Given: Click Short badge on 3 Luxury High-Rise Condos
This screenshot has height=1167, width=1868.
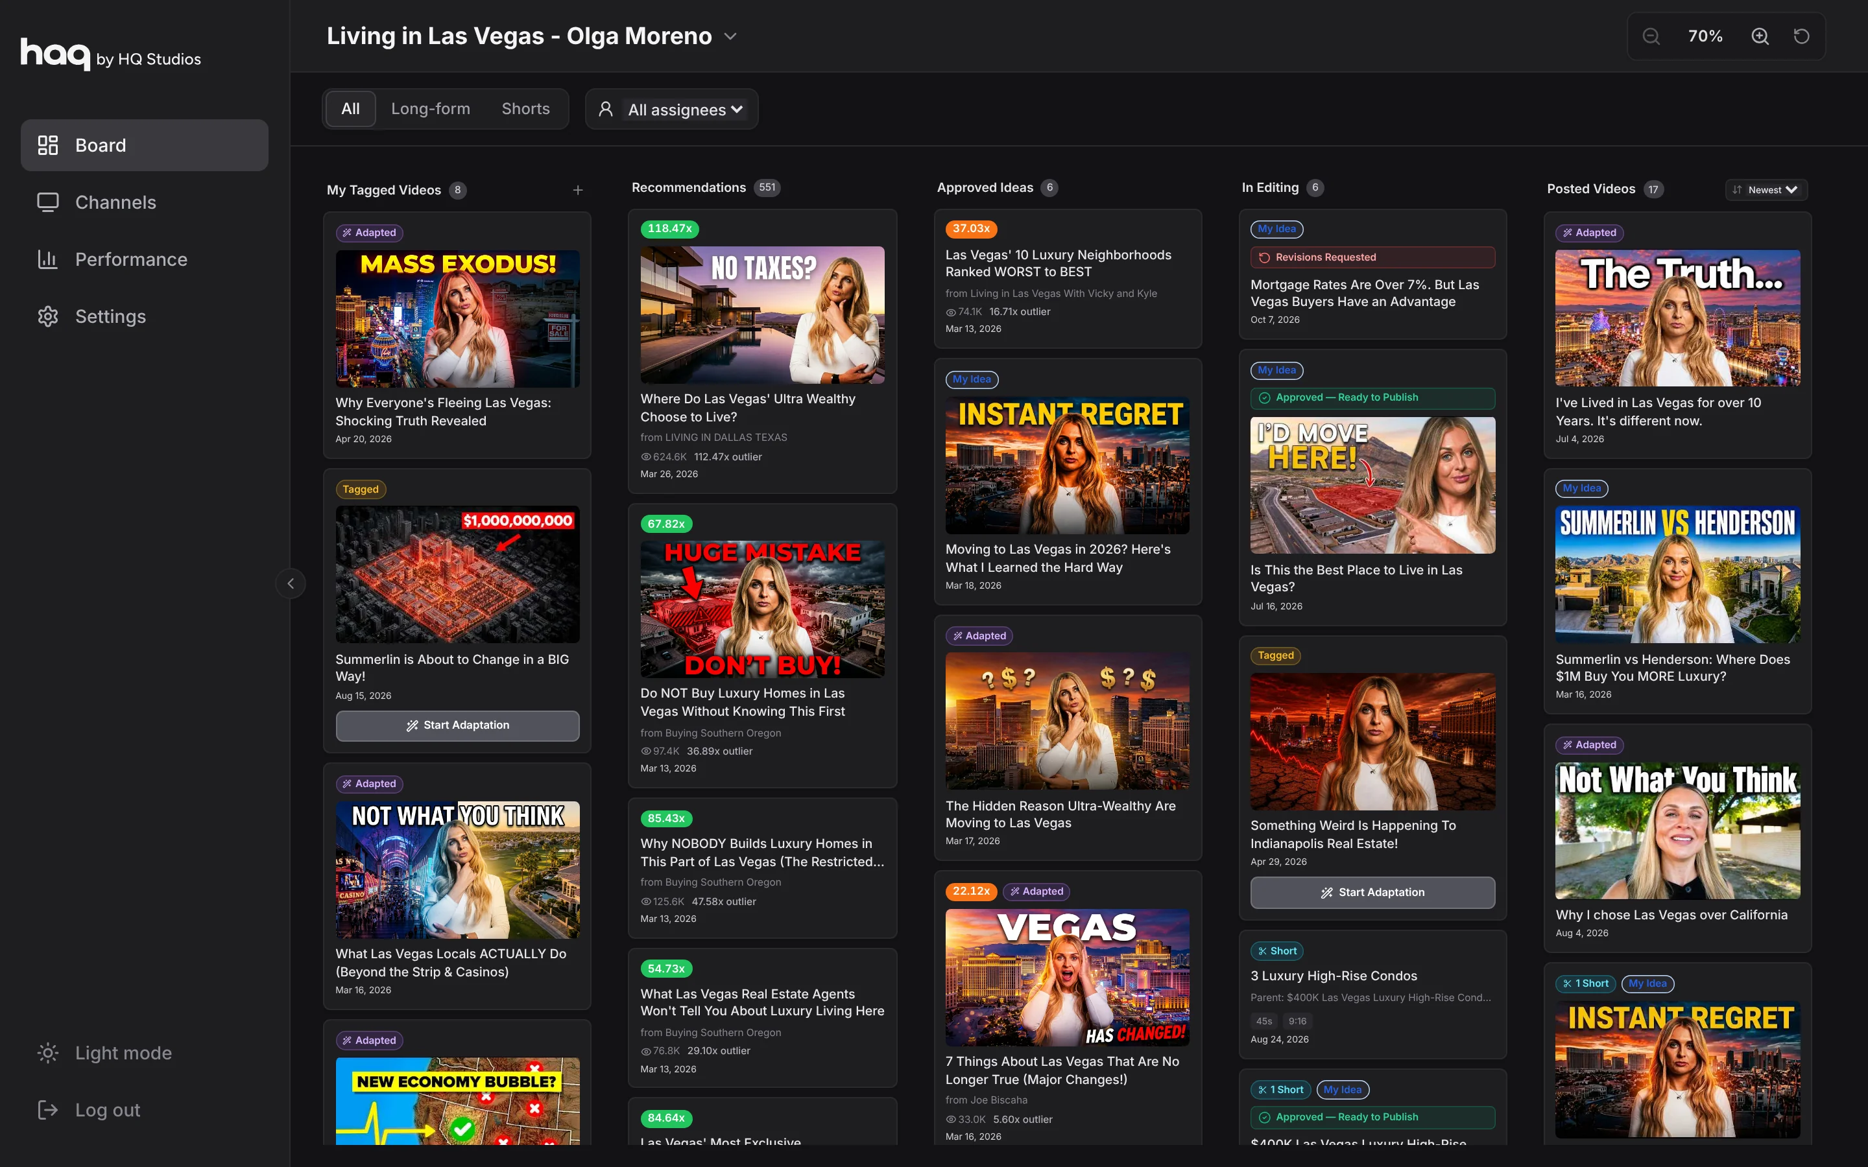Looking at the screenshot, I should (1278, 951).
